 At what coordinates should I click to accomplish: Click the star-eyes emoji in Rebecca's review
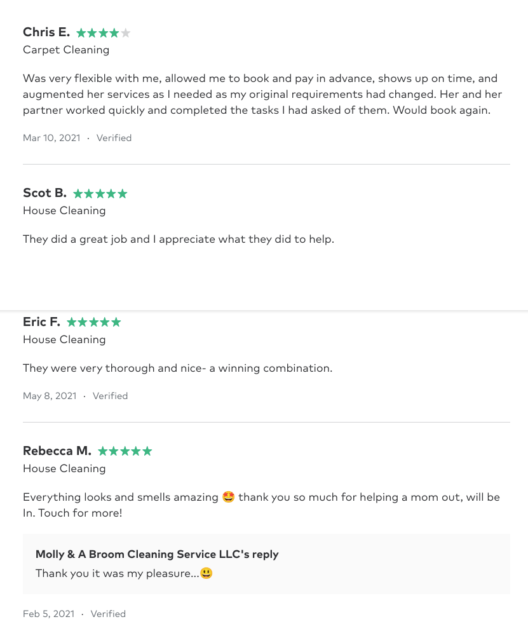pyautogui.click(x=229, y=498)
